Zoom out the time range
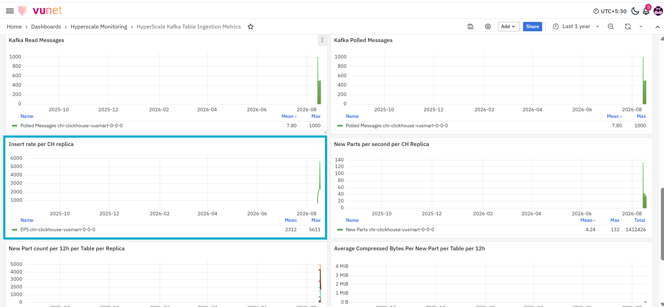The image size is (664, 307). [x=611, y=26]
